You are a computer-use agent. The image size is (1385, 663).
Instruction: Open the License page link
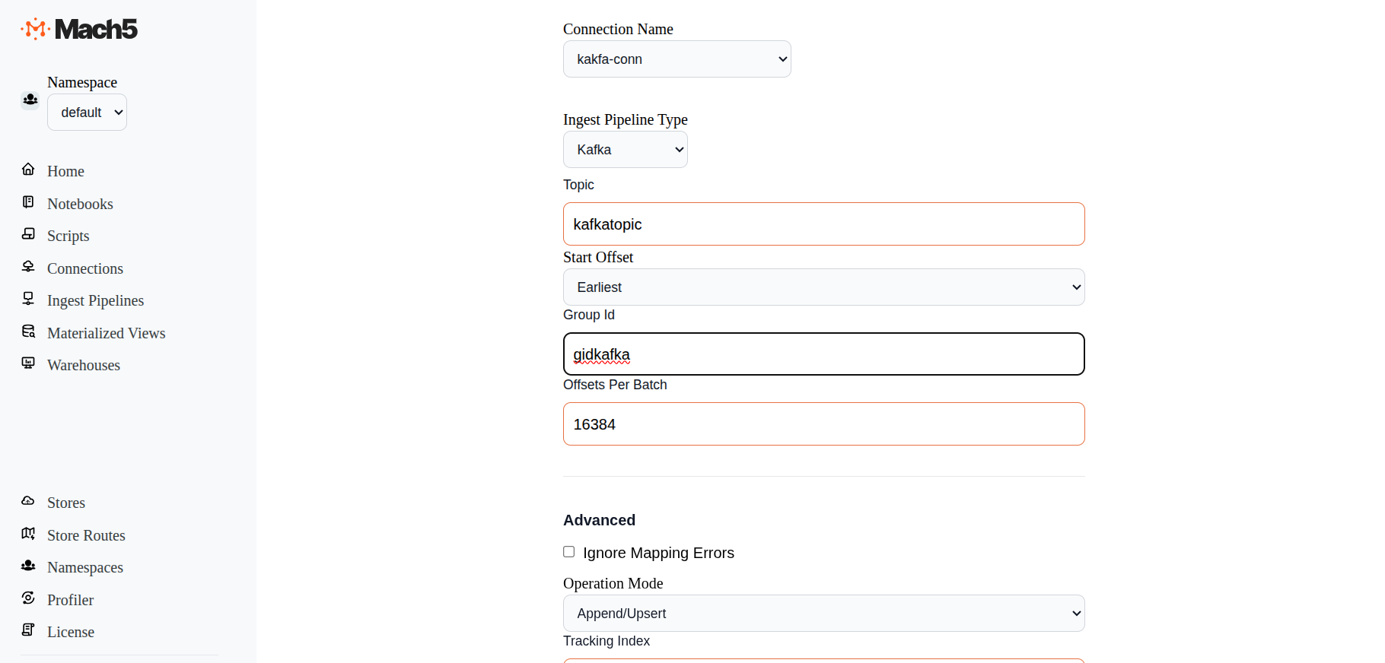[71, 632]
